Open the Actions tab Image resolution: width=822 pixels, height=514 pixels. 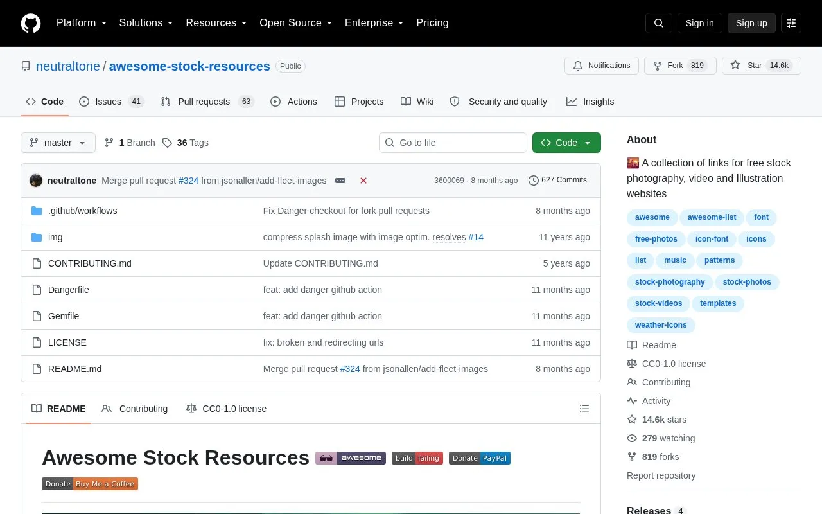(x=293, y=102)
